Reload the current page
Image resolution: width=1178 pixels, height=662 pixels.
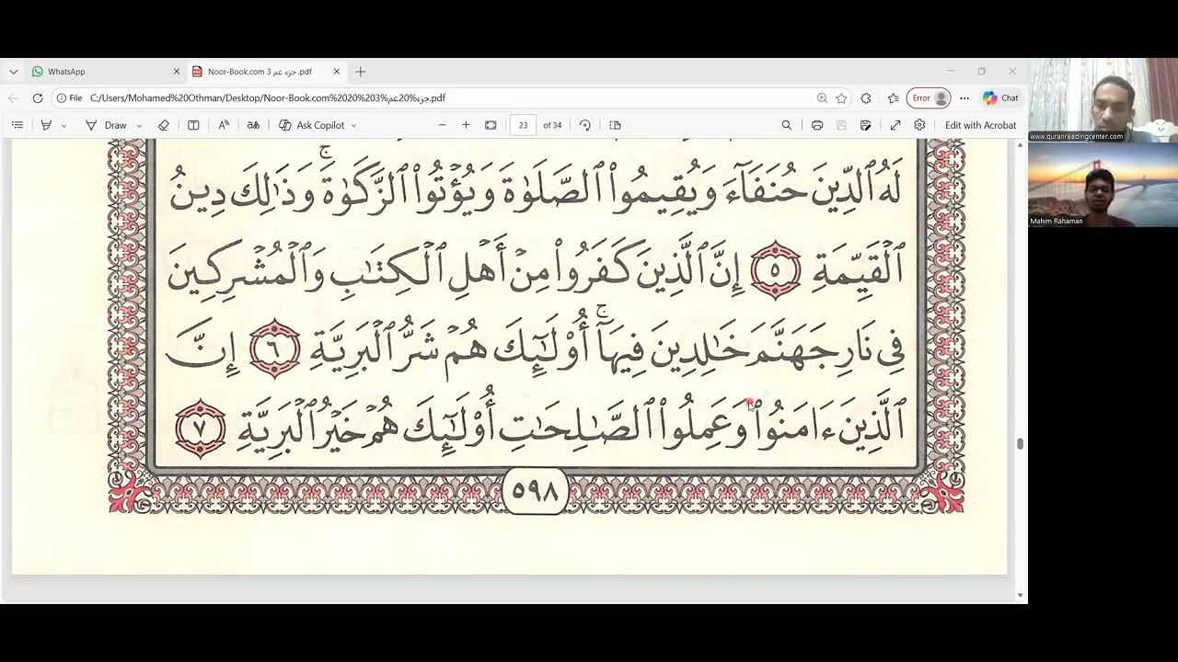pos(38,97)
